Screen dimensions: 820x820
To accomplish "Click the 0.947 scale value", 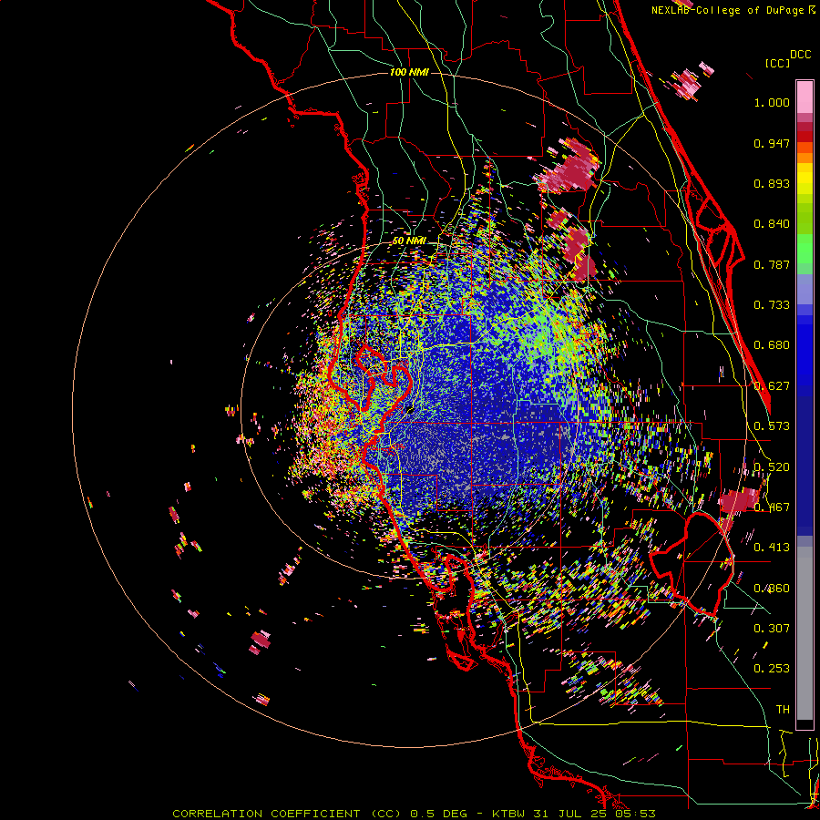I will coord(772,143).
